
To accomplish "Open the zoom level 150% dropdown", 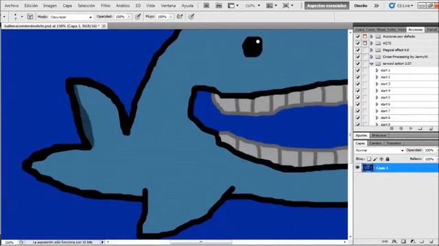I will coord(252,5).
